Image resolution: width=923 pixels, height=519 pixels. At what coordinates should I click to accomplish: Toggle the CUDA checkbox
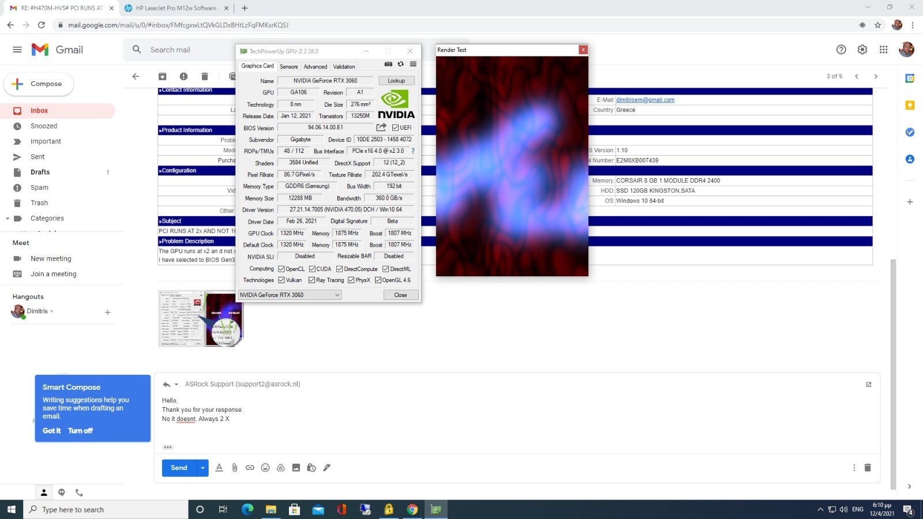[x=312, y=269]
